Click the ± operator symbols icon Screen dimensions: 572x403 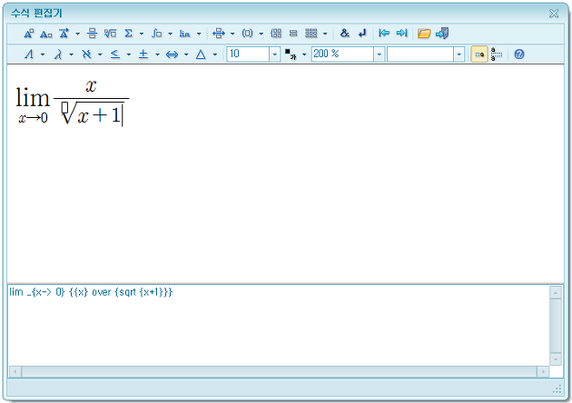pyautogui.click(x=143, y=54)
